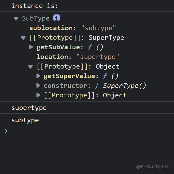The image size is (174, 174).
Task: Expand the constructor SuperType() entry
Action: pyautogui.click(x=38, y=86)
